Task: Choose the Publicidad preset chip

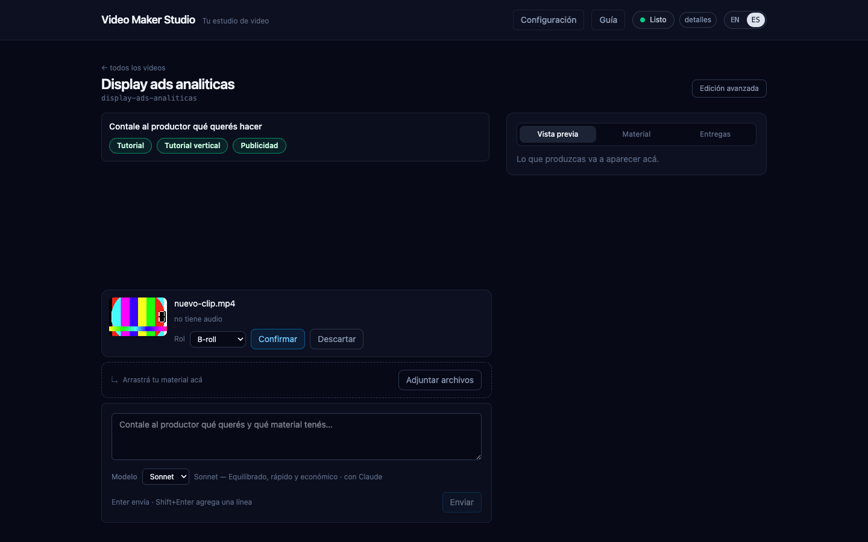Action: (259, 146)
